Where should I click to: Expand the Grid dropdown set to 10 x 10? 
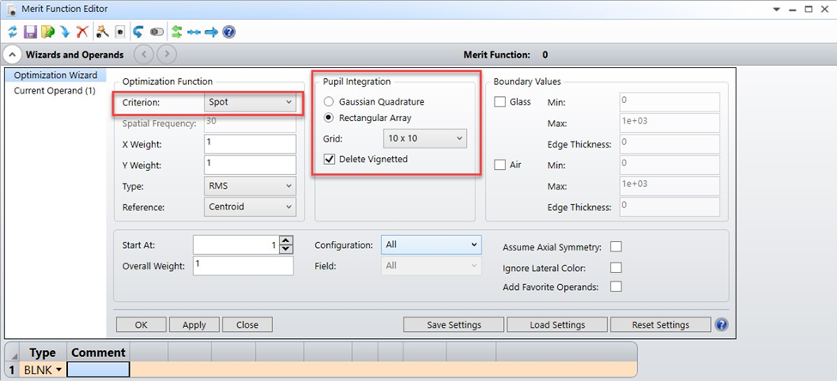tap(424, 137)
